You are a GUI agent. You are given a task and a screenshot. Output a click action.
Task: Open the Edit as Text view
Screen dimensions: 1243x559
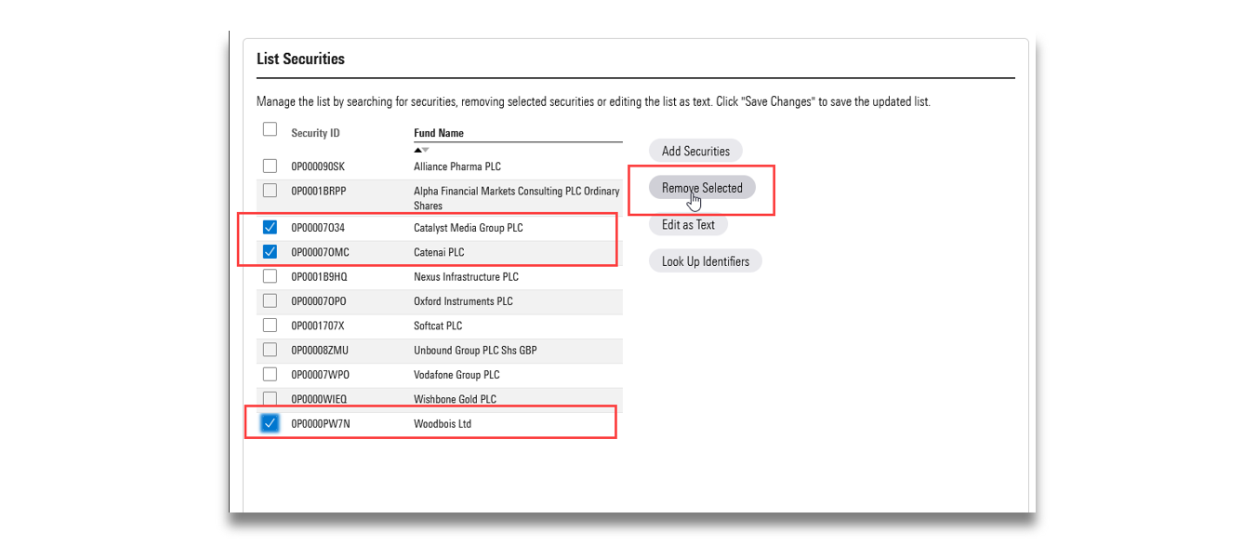click(688, 224)
